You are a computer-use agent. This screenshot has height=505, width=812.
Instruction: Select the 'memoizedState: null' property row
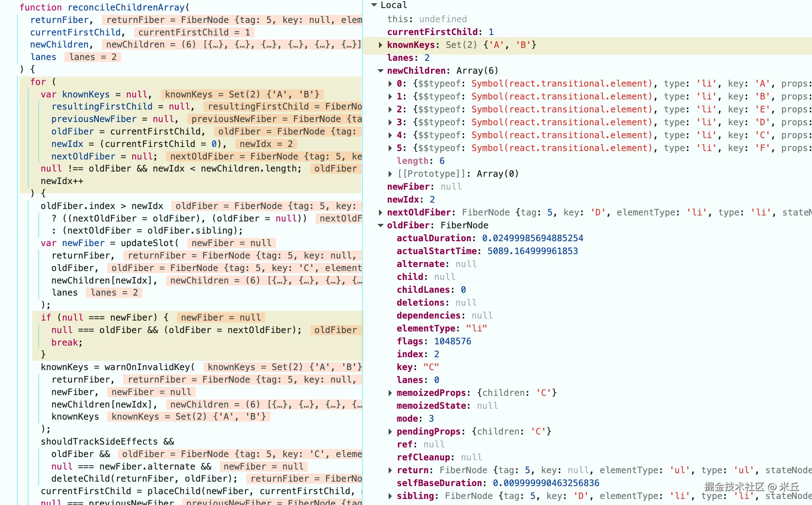click(x=448, y=406)
